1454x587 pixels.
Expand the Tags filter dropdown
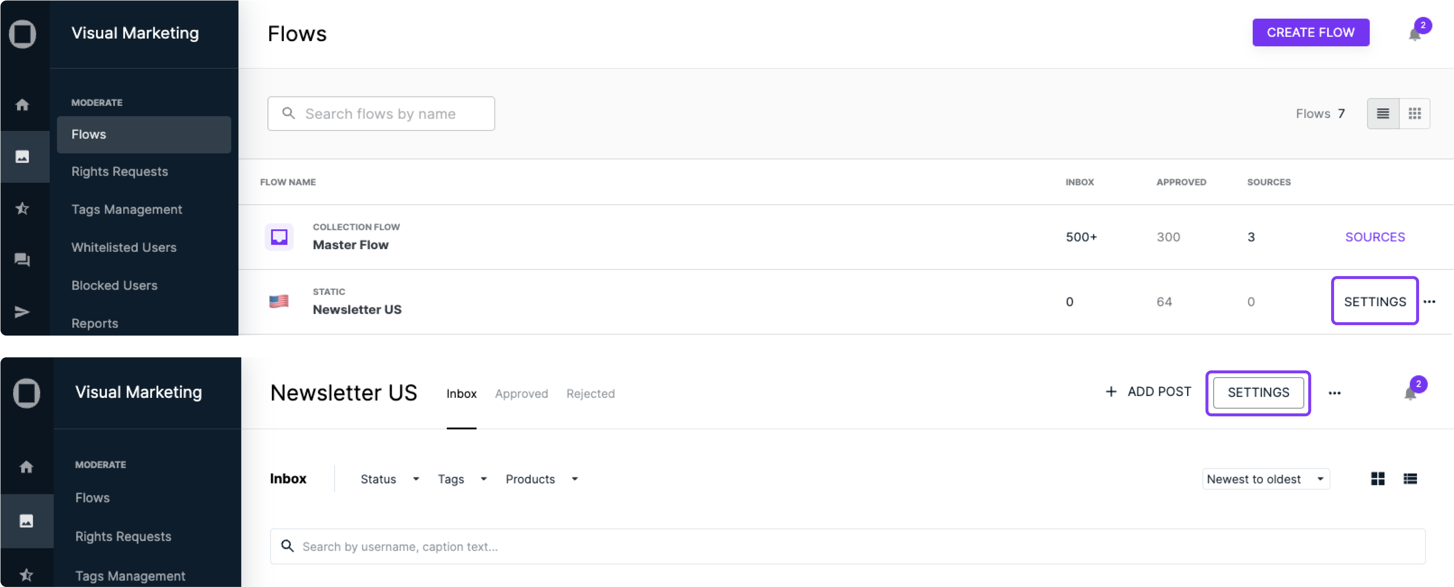click(x=462, y=479)
